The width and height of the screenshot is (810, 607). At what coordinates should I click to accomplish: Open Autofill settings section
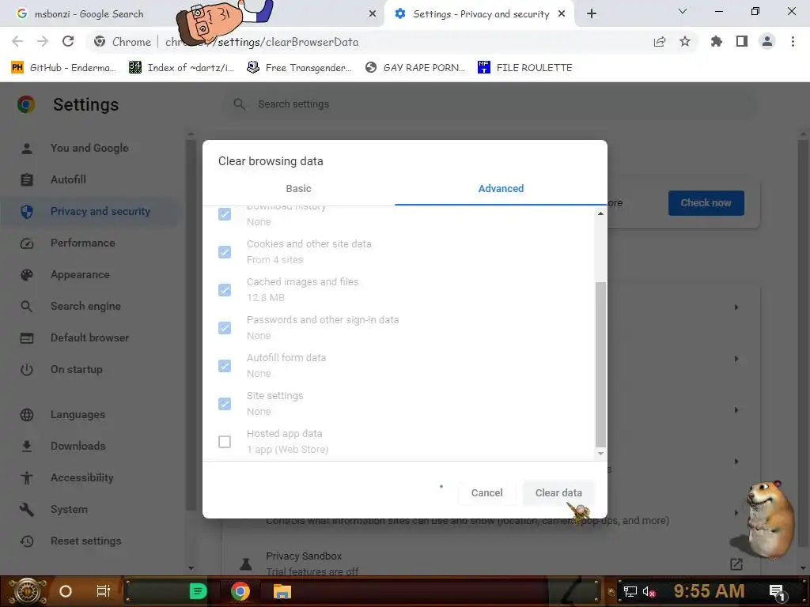(68, 179)
